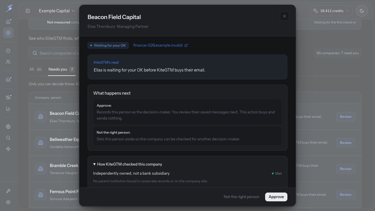Close the Beacon Field Capital dialog

point(284,16)
